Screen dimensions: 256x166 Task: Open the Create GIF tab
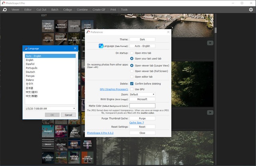[x=100, y=10]
